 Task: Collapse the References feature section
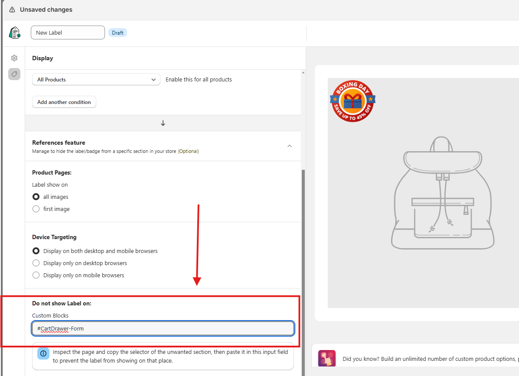pos(290,146)
